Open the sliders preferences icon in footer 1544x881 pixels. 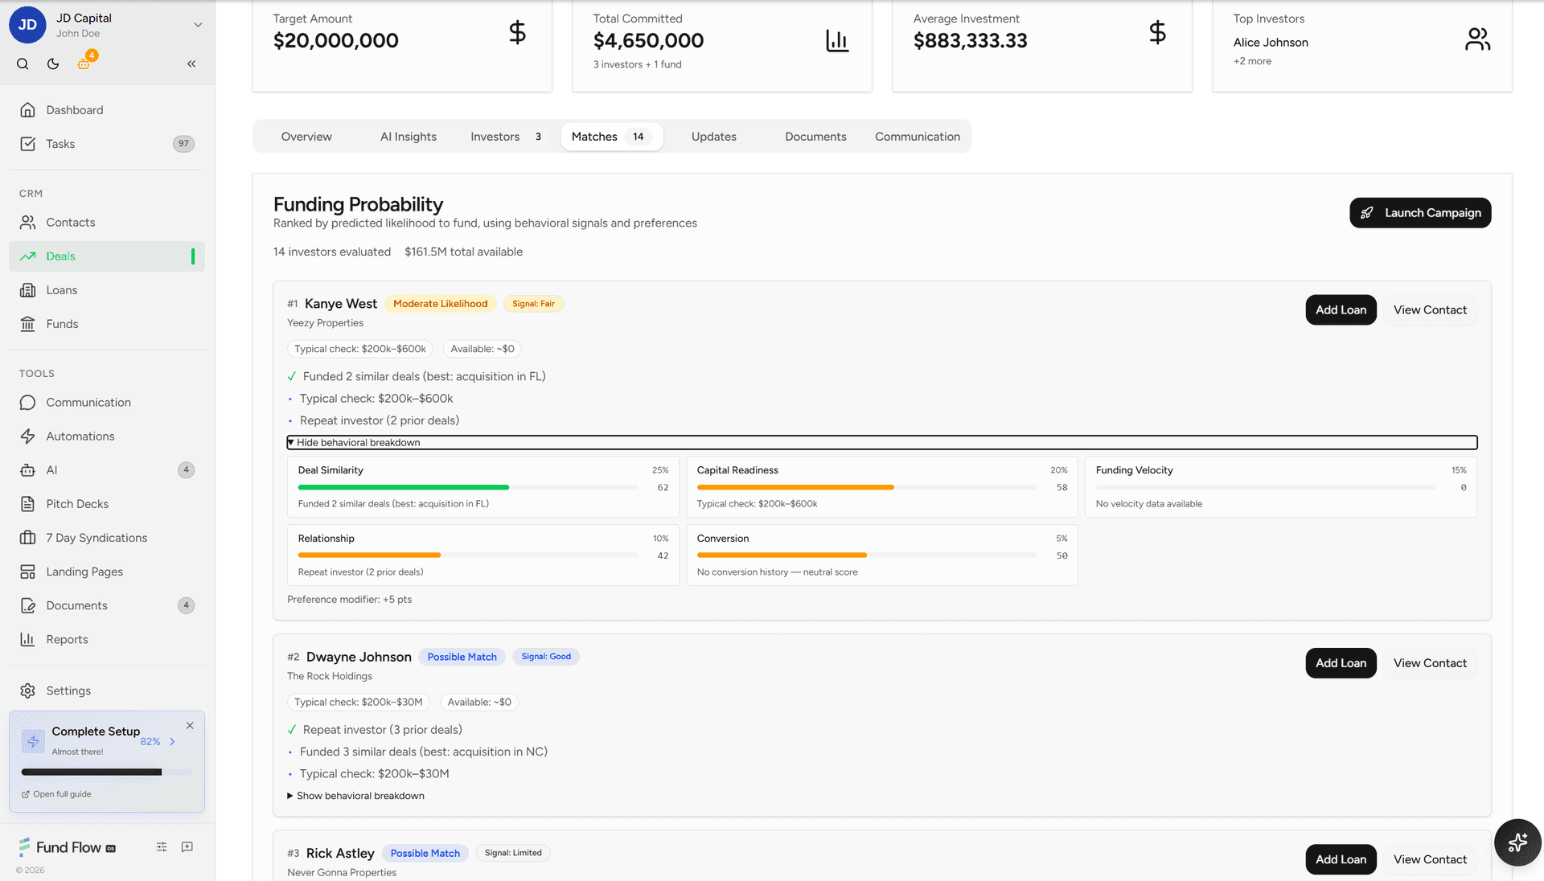coord(162,847)
